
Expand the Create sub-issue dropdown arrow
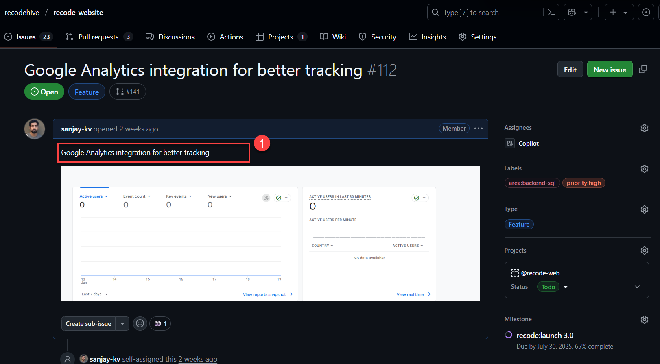tap(122, 324)
